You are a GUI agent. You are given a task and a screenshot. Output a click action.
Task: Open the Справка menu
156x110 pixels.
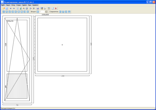coord(35,5)
